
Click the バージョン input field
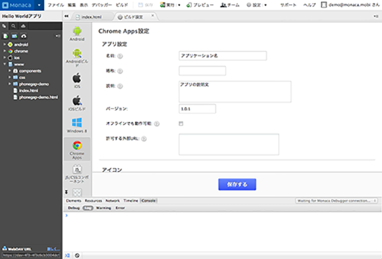click(x=197, y=109)
